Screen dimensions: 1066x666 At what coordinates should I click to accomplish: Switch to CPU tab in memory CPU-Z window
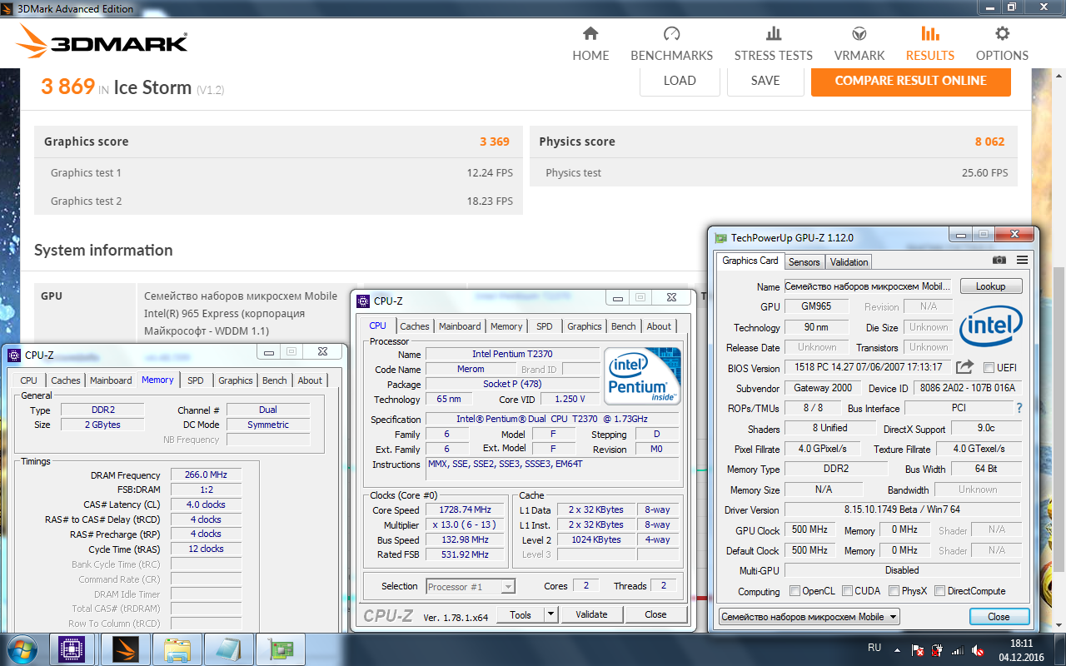coord(28,380)
